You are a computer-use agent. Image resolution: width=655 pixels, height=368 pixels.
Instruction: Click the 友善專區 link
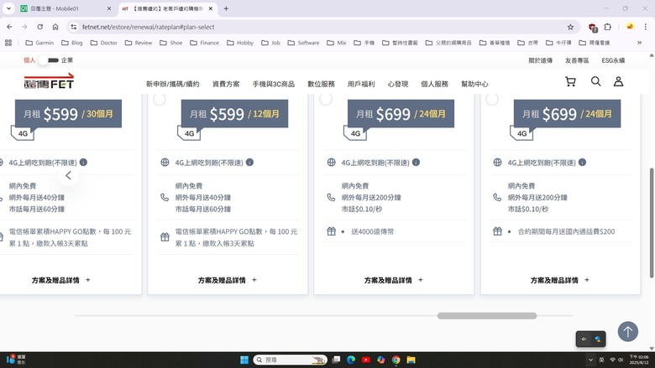(577, 60)
